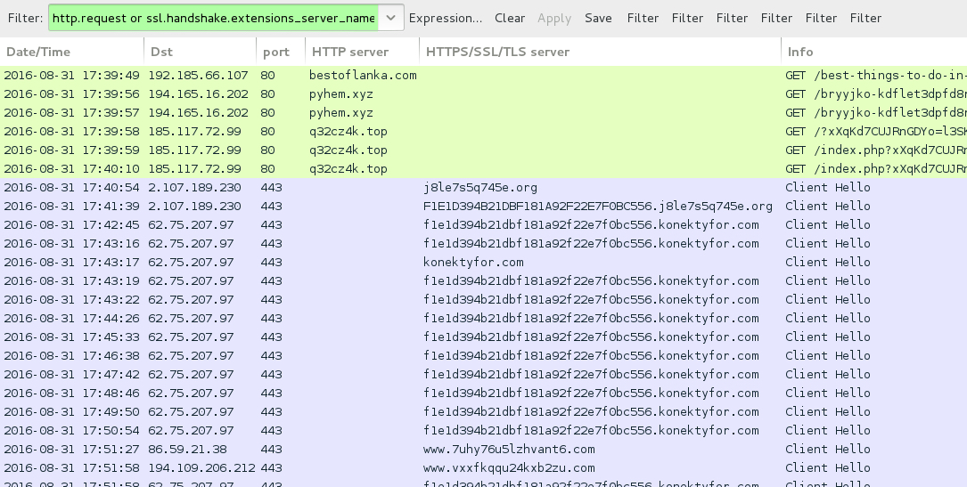Screen dimensions: 967x487
Task: Sort by the Dst column header
Action: 199,52
